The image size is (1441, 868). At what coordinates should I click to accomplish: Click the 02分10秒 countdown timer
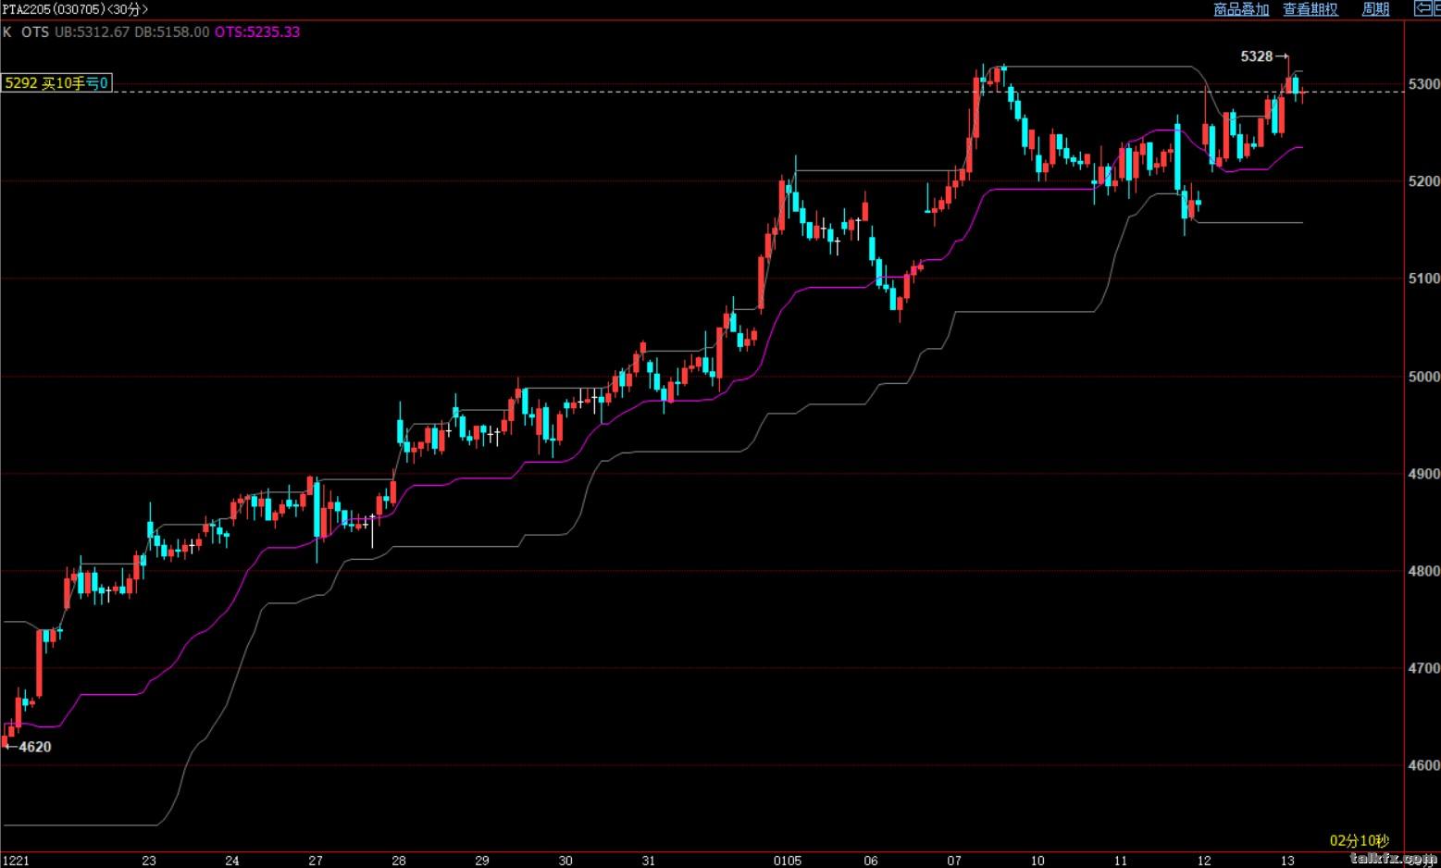pyautogui.click(x=1360, y=841)
